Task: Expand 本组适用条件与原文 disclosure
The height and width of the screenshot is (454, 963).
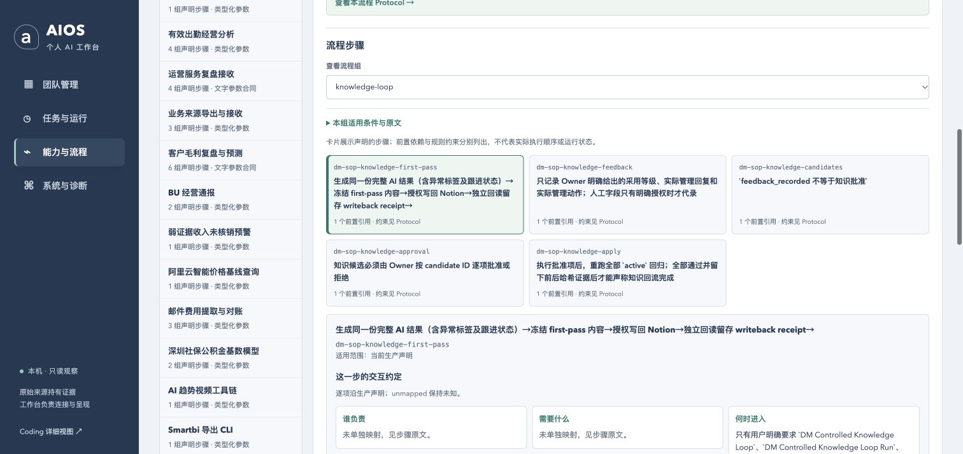Action: (364, 123)
